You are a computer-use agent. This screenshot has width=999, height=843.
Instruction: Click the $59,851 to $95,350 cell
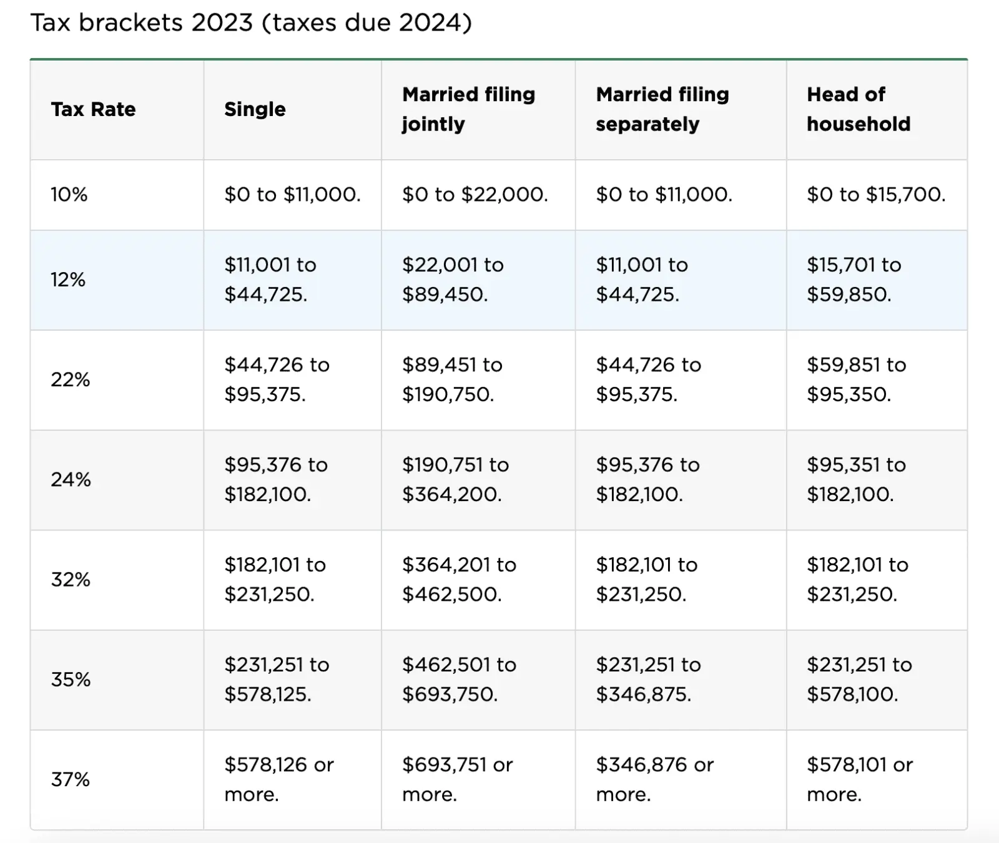tap(855, 379)
